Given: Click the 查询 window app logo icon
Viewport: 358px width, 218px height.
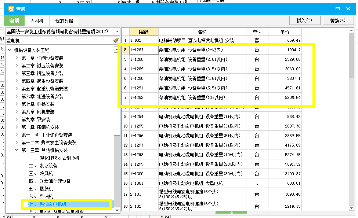Looking at the screenshot, I should coord(11,9).
